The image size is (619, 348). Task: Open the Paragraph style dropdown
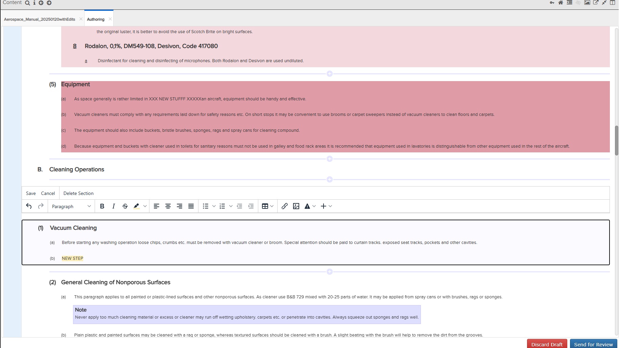[71, 206]
